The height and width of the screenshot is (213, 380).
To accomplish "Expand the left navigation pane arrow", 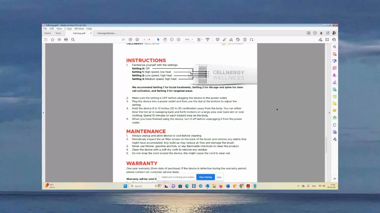I will tap(43, 113).
